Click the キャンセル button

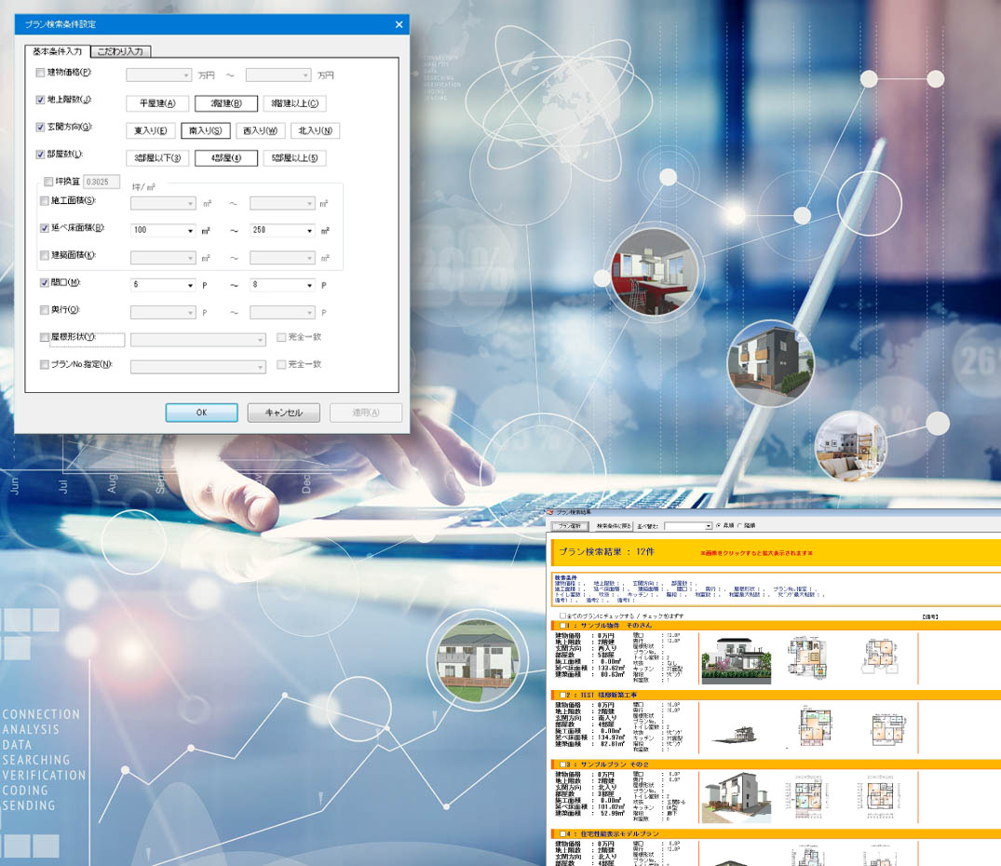283,413
